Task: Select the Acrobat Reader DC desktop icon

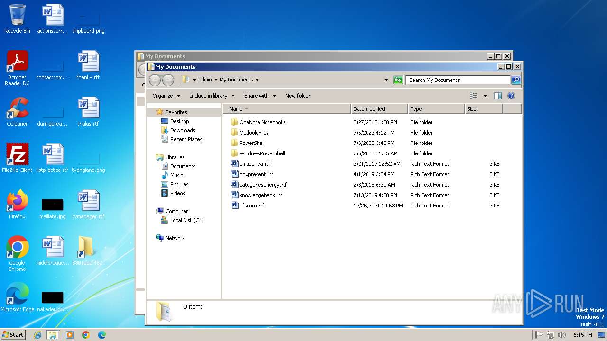Action: [17, 68]
